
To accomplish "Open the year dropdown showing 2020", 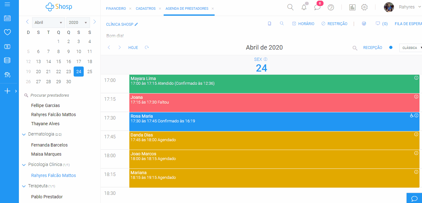I will (78, 23).
